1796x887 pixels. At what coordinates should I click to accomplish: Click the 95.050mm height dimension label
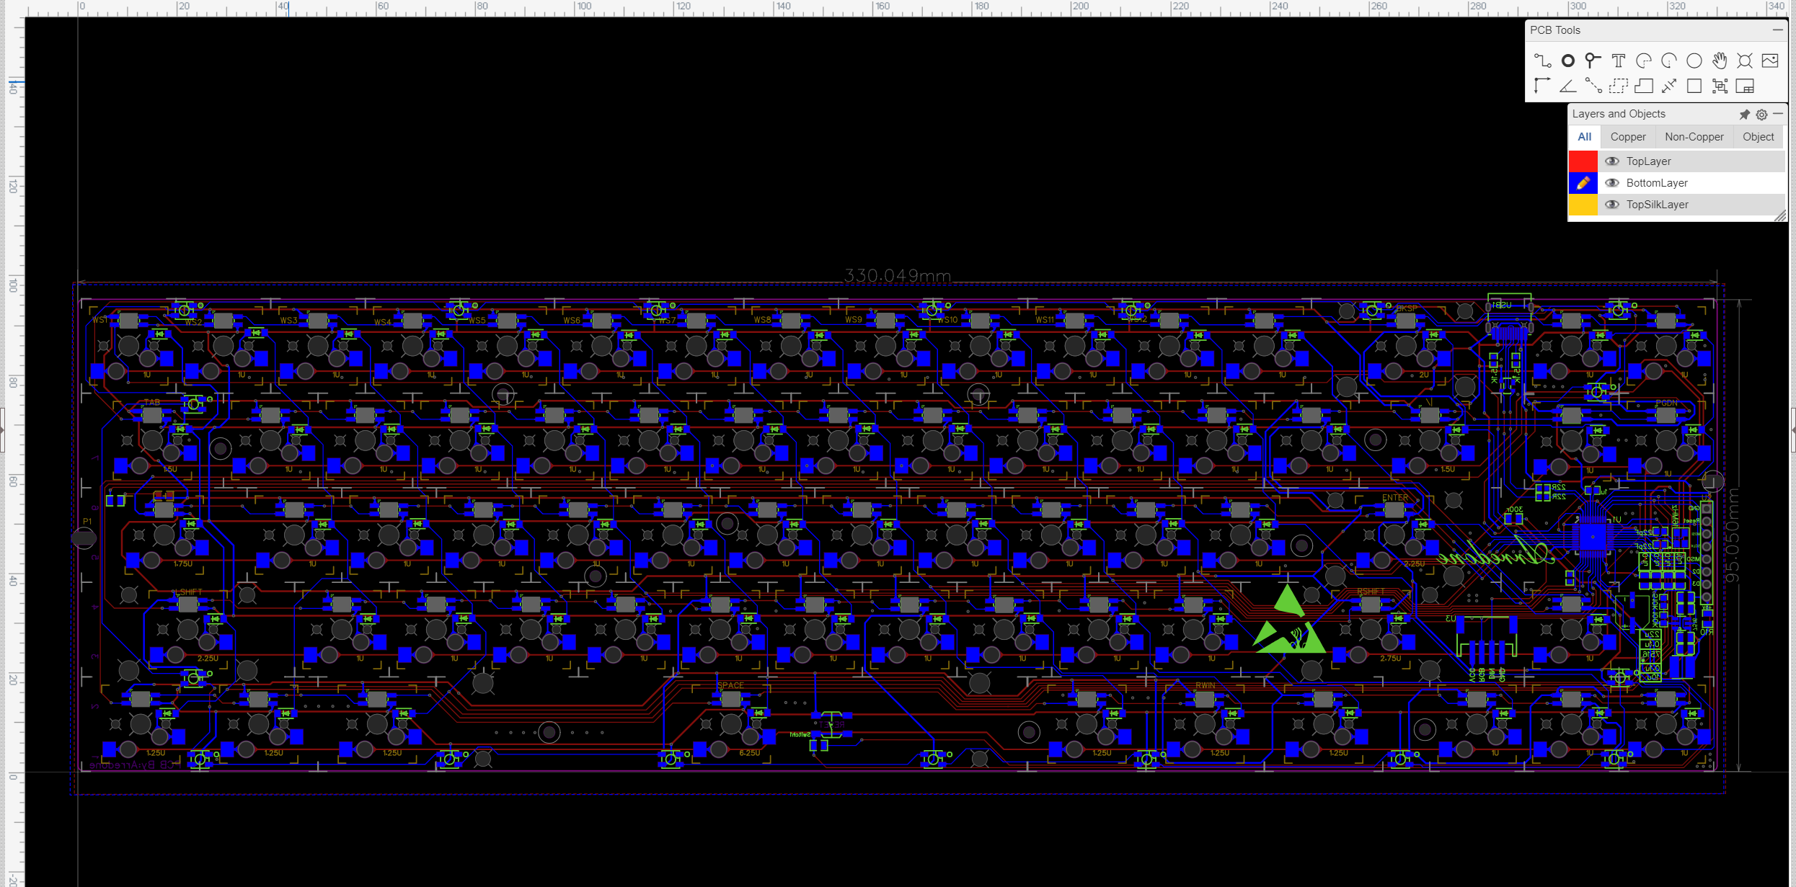[x=1732, y=535]
